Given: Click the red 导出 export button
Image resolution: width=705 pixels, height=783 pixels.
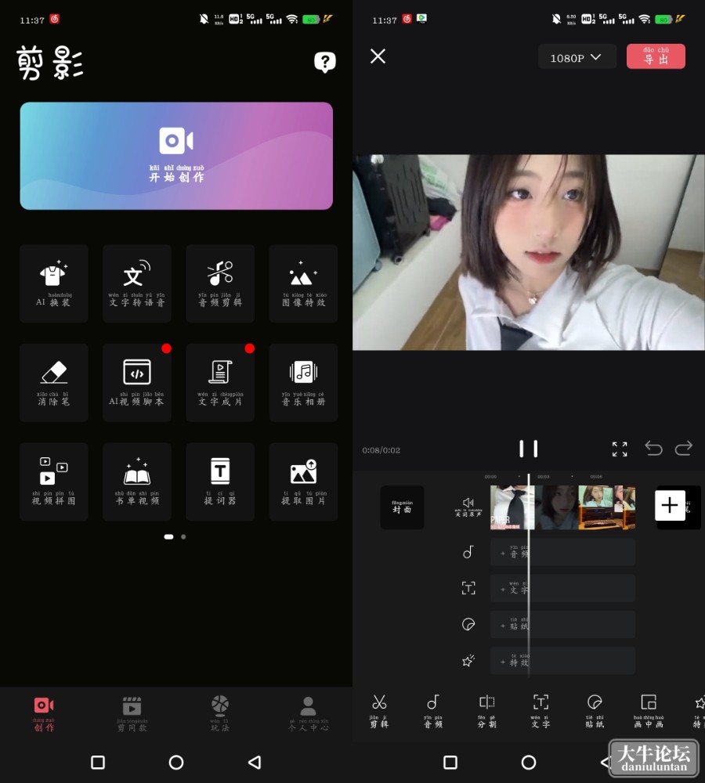Looking at the screenshot, I should pos(656,56).
